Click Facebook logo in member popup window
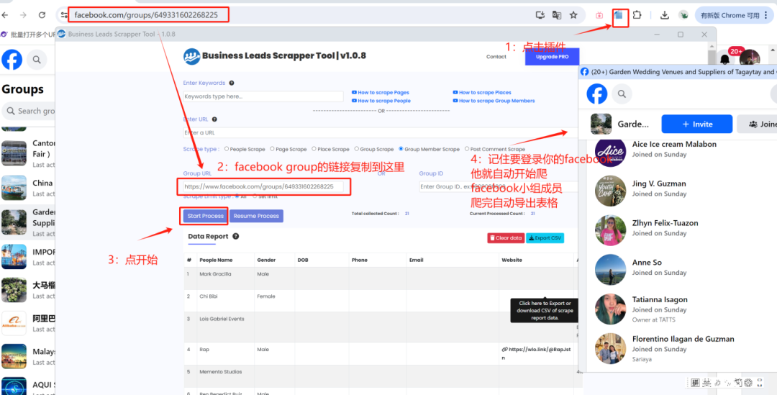Screen dimensions: 777x395 click(x=596, y=94)
